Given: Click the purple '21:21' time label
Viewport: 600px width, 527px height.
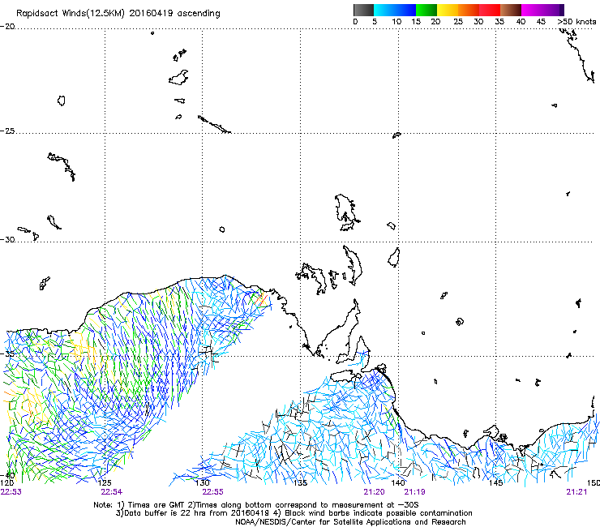Looking at the screenshot, I should pyautogui.click(x=576, y=492).
